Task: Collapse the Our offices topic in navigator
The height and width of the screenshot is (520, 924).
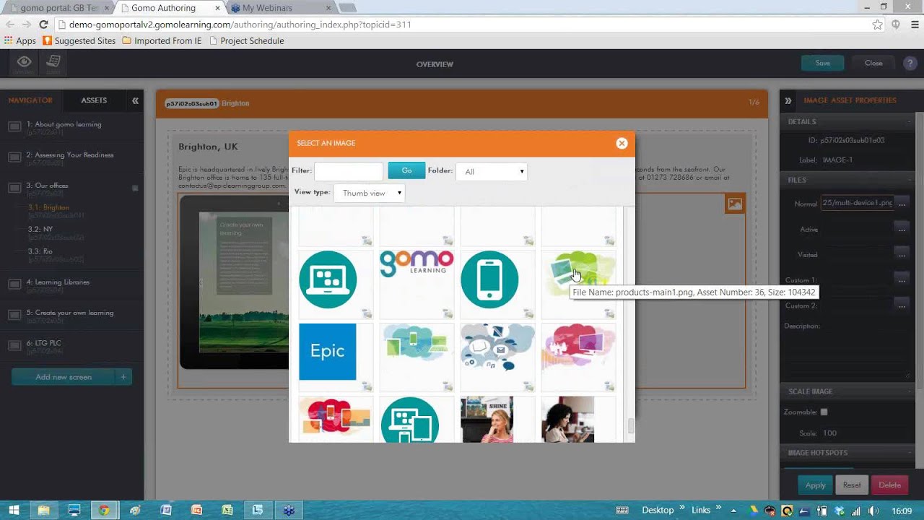Action: pyautogui.click(x=135, y=188)
